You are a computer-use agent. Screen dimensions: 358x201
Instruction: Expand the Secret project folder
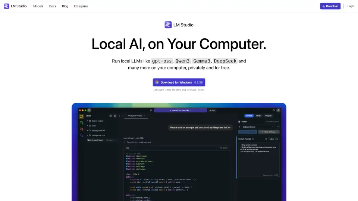87,121
